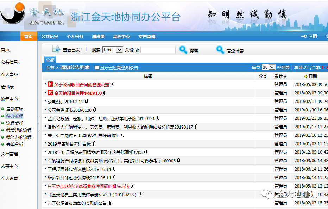Open attachment clip of 车辆租赁合同模板 180906
Screen dimensions: 328x209
pyautogui.click(x=179, y=160)
